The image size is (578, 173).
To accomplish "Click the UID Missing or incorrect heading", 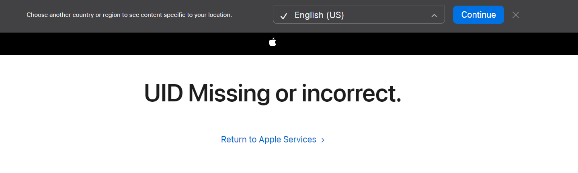I will coord(273,93).
